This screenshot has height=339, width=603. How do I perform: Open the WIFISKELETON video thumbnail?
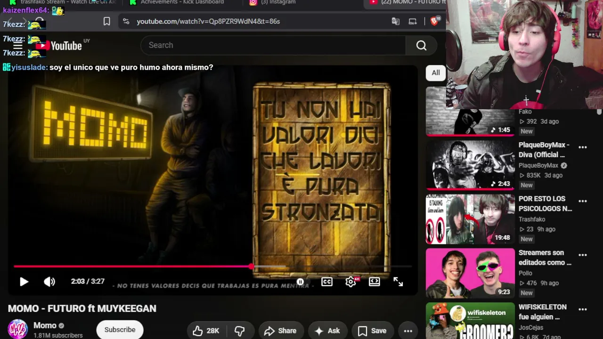470,321
